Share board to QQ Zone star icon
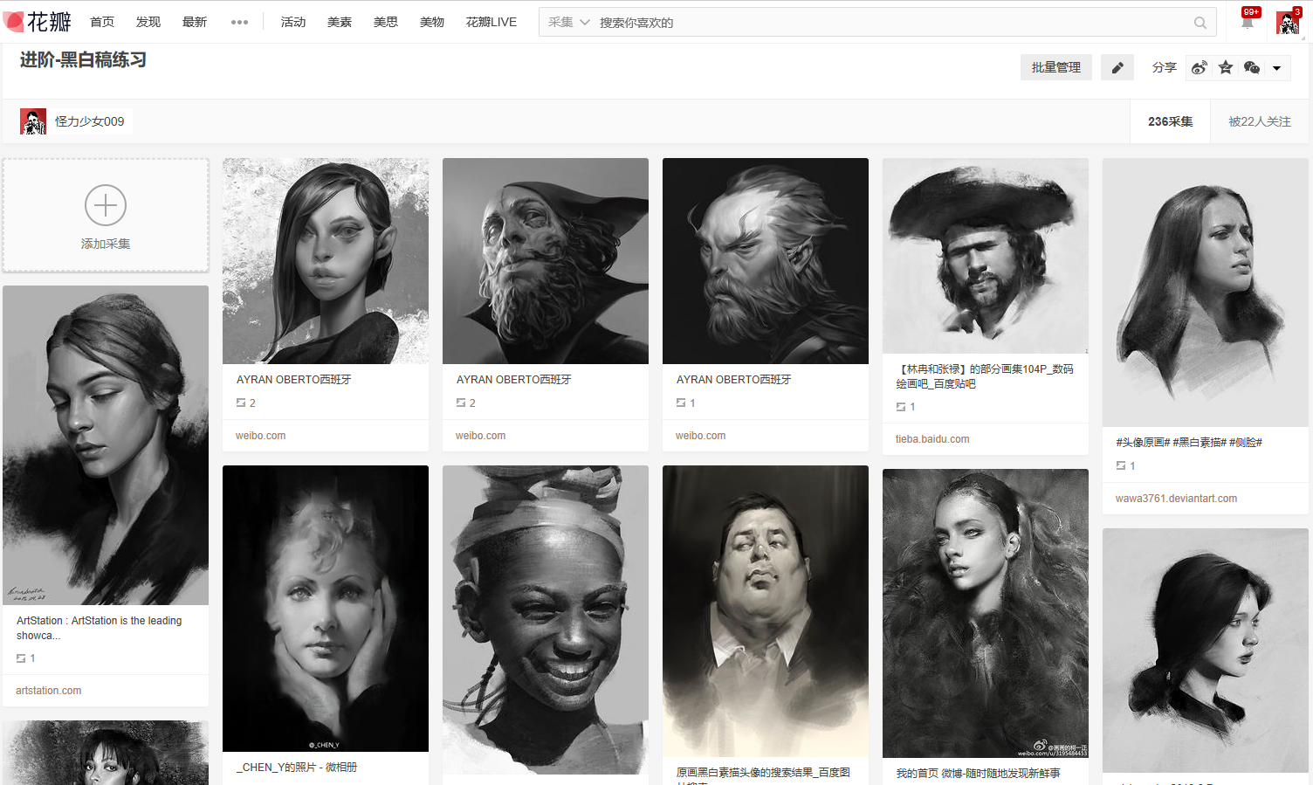This screenshot has width=1313, height=785. [x=1226, y=67]
